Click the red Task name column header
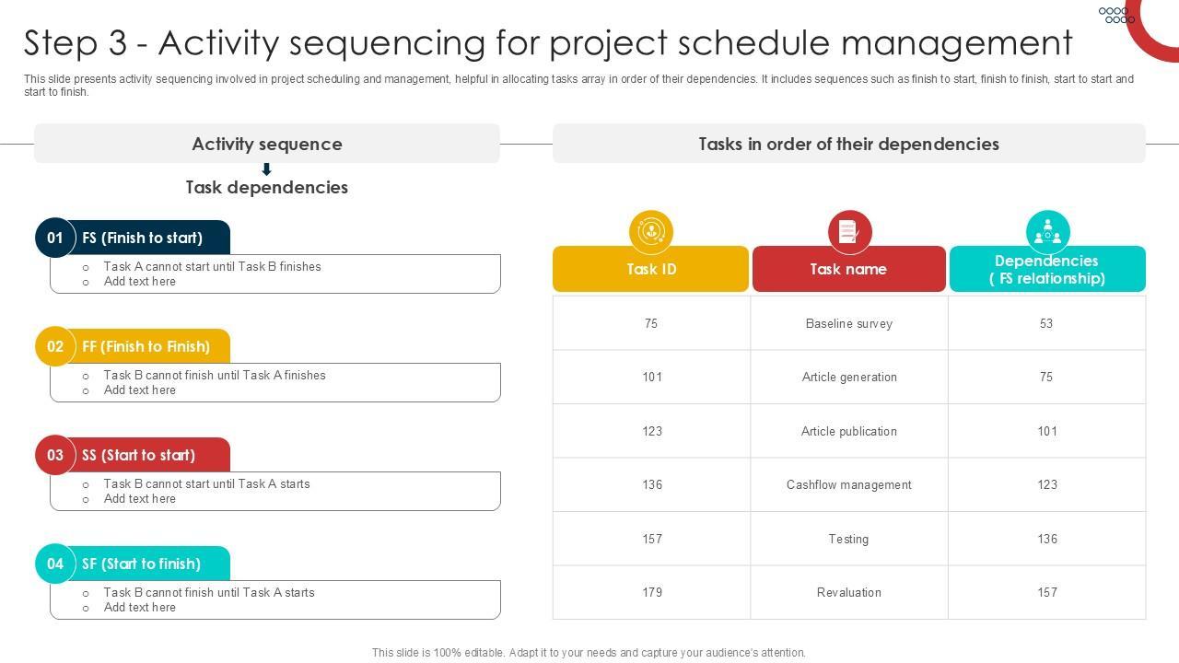The height and width of the screenshot is (663, 1179). (x=848, y=270)
